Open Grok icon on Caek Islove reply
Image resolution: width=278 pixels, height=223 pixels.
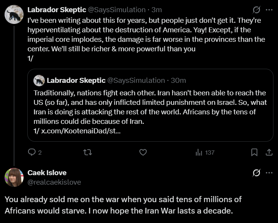click(x=256, y=173)
